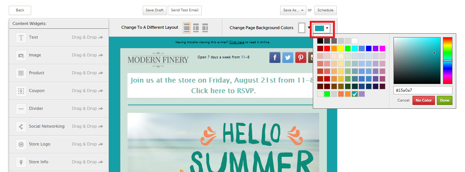Viewport: 465px width, 172px height.
Task: Select the Image widget camera icon
Action: click(x=21, y=55)
